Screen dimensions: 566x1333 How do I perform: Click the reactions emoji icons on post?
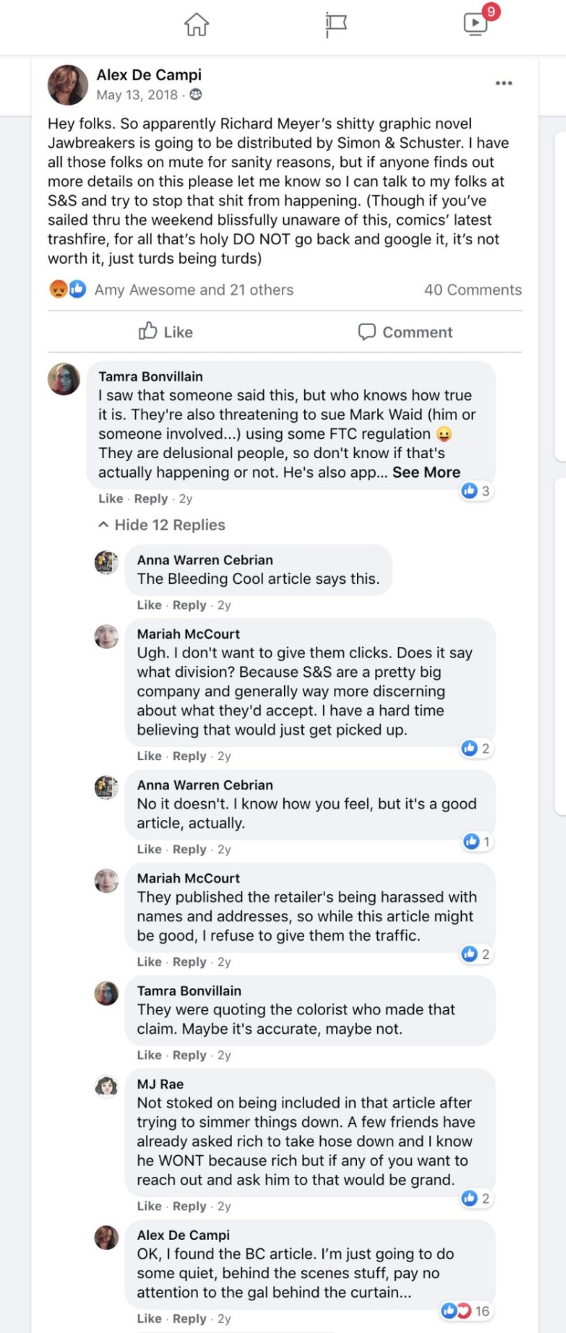click(x=67, y=290)
